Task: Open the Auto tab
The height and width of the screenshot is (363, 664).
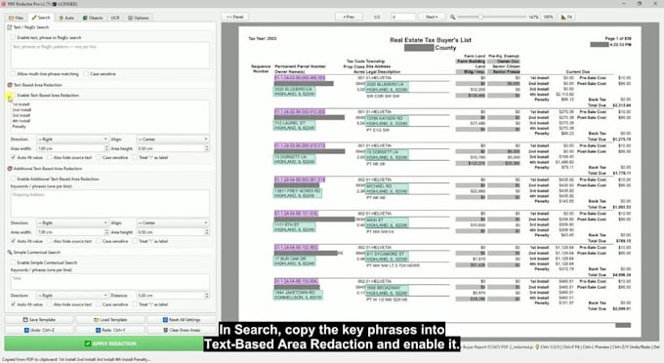Action: [66, 18]
